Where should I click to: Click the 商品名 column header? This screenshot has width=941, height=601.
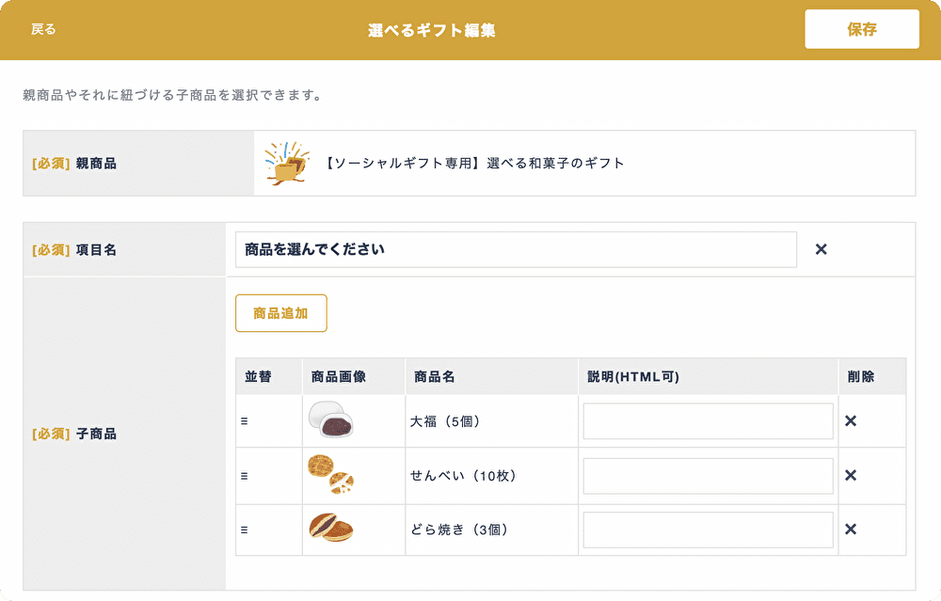point(435,376)
